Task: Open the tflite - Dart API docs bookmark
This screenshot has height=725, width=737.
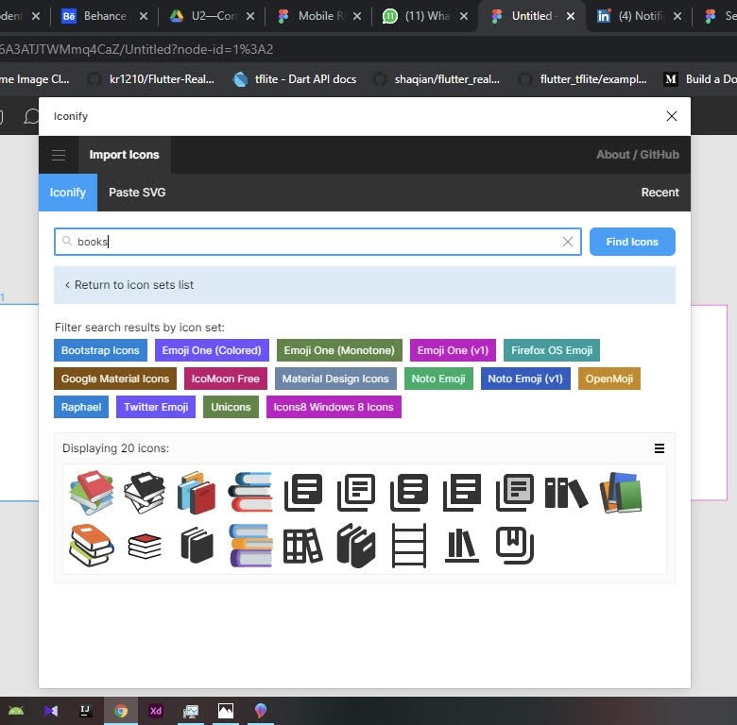Action: [295, 79]
